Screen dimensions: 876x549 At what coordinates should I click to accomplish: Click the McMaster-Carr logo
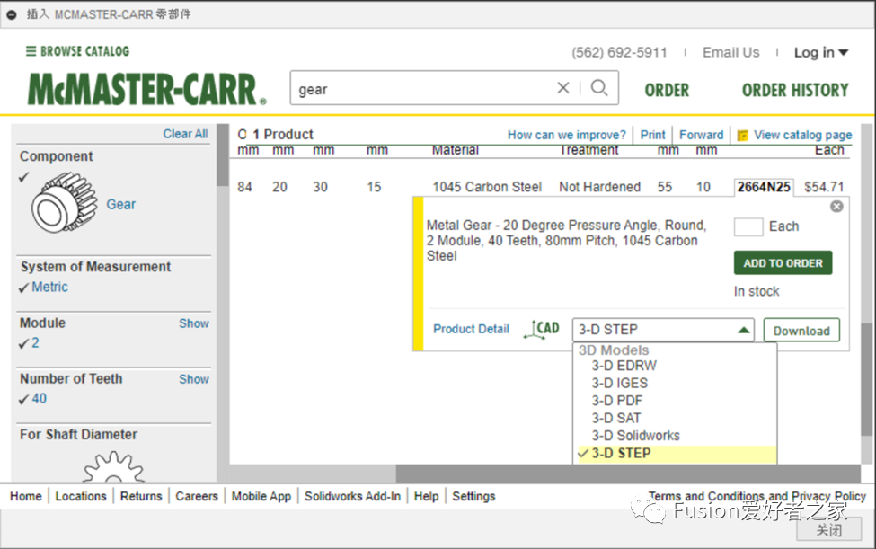point(147,89)
